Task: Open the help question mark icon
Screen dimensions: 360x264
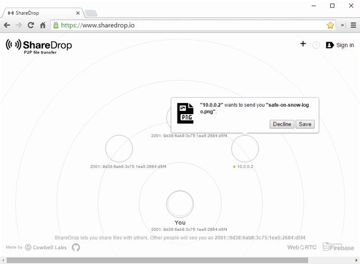Action: point(316,45)
